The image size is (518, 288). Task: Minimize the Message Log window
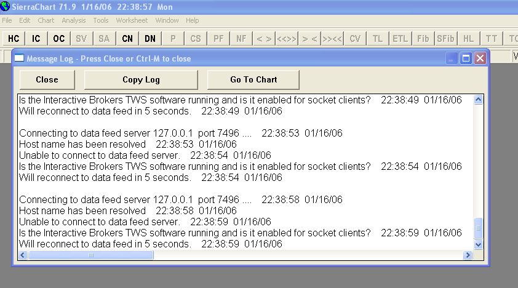pos(452,58)
